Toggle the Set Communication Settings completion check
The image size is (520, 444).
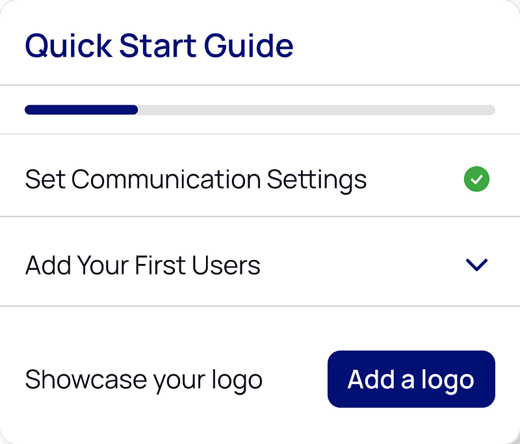476,179
